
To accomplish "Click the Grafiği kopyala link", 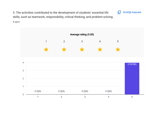I will 132,12.
